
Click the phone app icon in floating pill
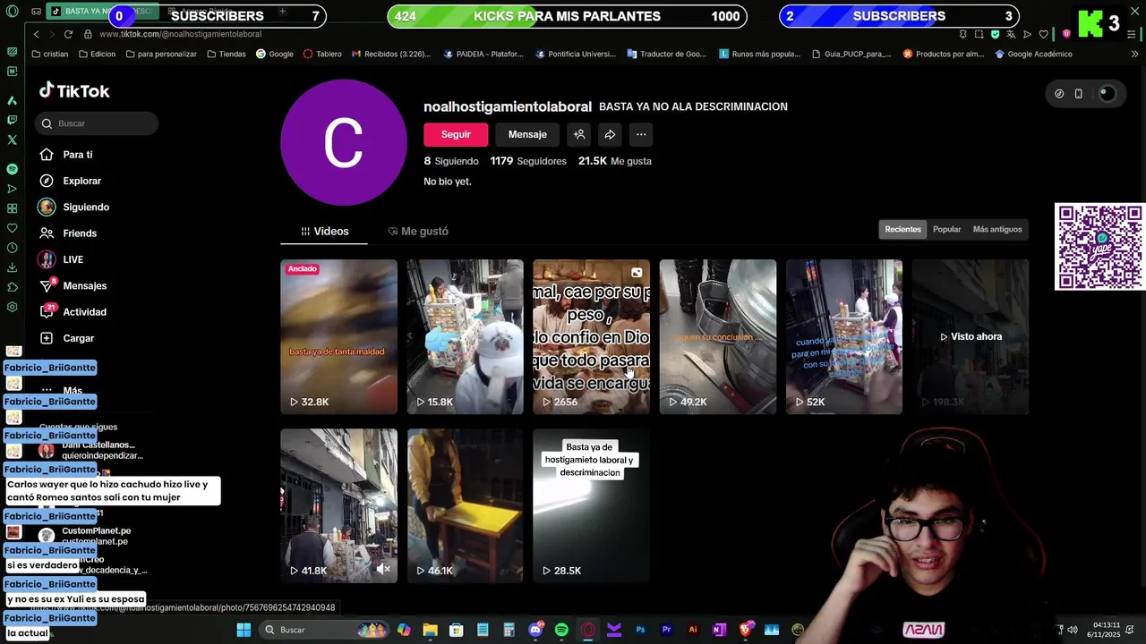point(1078,94)
